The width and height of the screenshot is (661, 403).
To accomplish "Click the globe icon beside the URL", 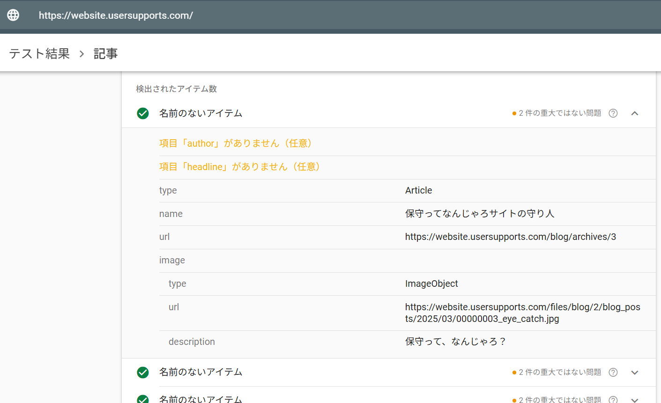I will click(x=13, y=15).
